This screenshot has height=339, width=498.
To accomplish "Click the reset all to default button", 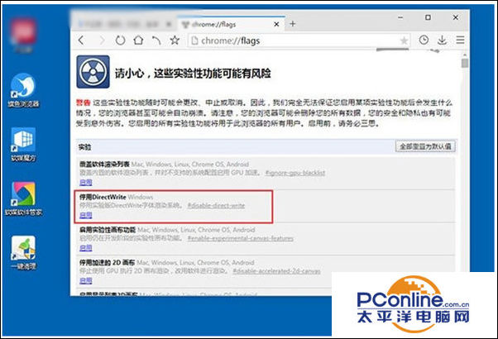I will (x=425, y=146).
